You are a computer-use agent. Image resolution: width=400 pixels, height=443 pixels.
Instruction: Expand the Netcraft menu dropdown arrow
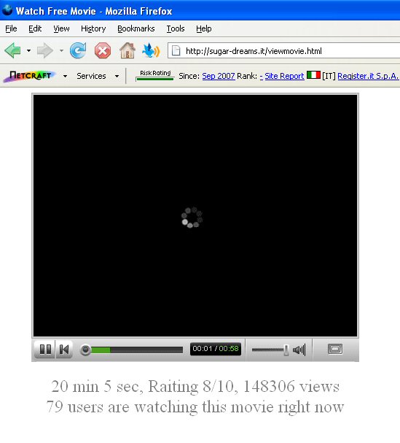pos(65,76)
